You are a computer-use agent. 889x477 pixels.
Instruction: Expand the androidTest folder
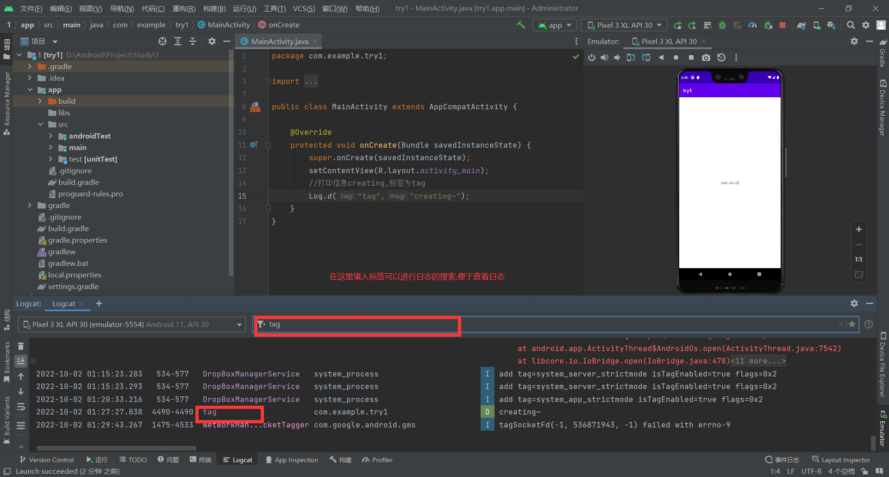click(50, 136)
